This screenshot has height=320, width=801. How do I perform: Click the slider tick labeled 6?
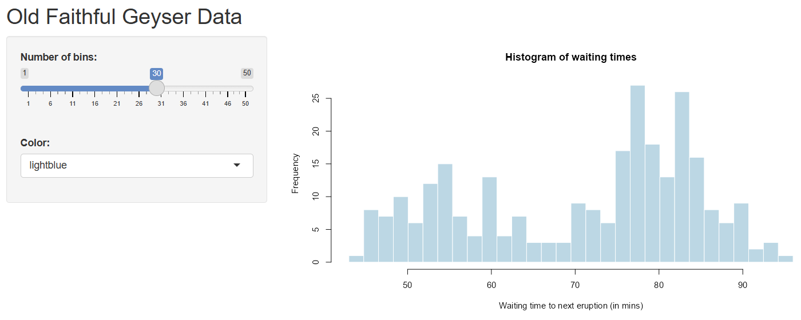[x=50, y=103]
